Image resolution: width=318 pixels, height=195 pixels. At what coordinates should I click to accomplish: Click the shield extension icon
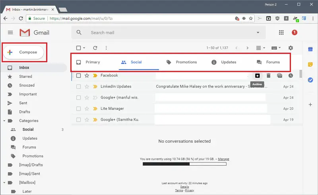[277, 18]
